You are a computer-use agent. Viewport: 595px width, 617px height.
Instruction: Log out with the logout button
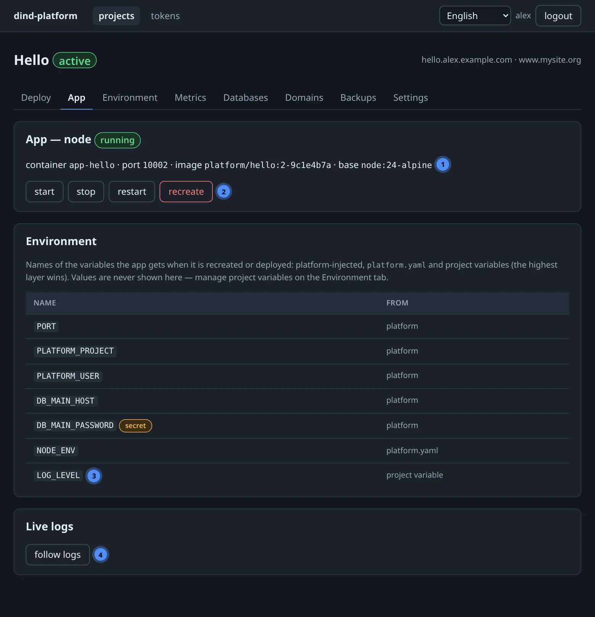pyautogui.click(x=558, y=16)
